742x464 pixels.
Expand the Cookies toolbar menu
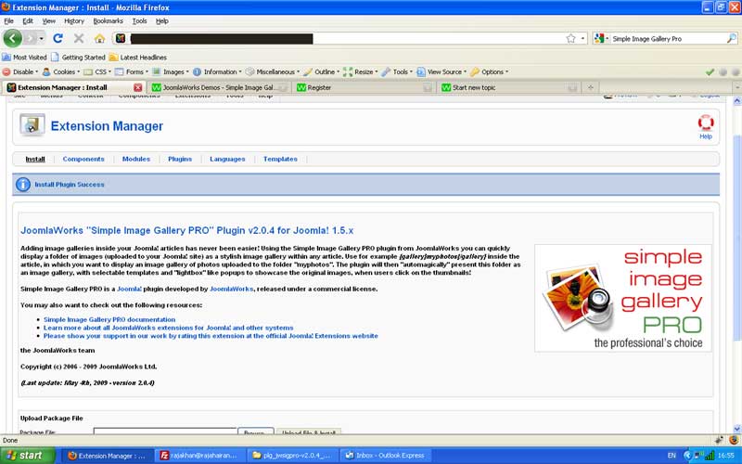pos(61,72)
